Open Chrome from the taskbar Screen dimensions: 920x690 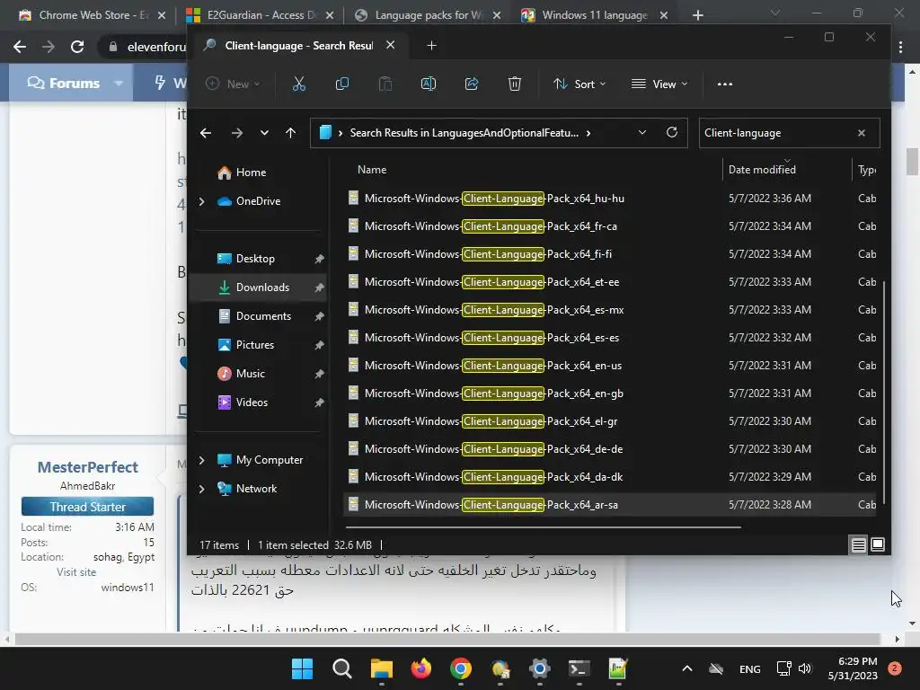pos(461,668)
